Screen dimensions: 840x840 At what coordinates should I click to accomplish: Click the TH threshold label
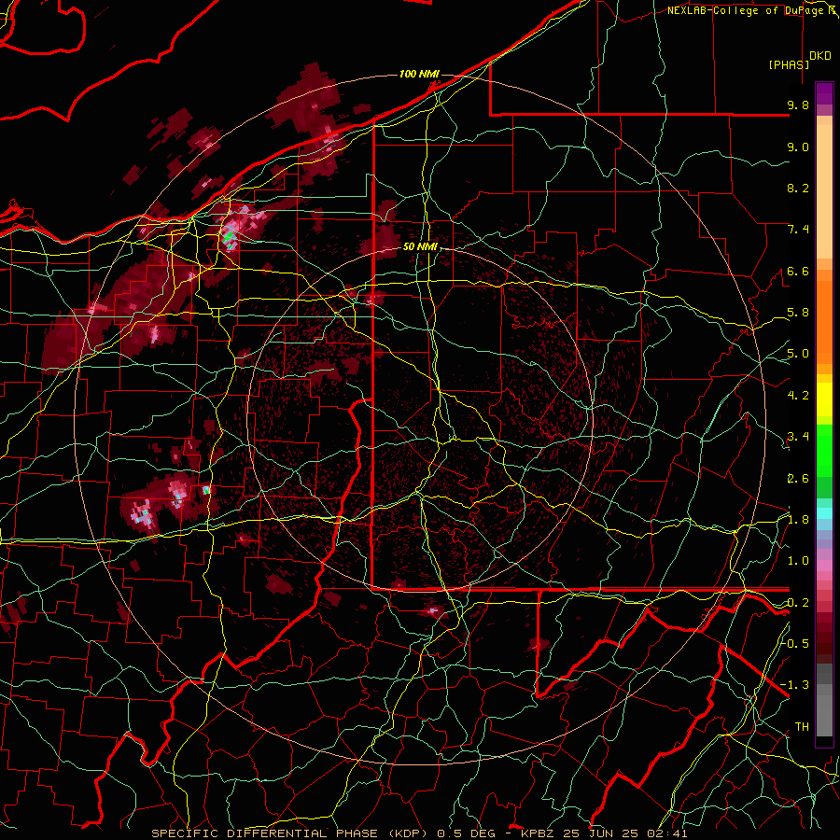pyautogui.click(x=802, y=727)
